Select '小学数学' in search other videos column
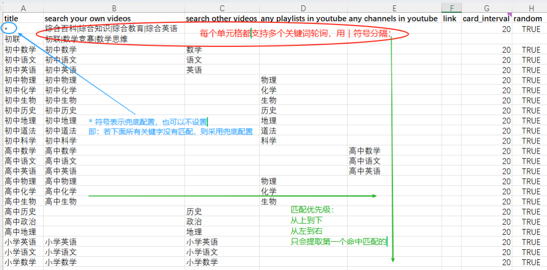This screenshot has height=270, width=547. 222,262
